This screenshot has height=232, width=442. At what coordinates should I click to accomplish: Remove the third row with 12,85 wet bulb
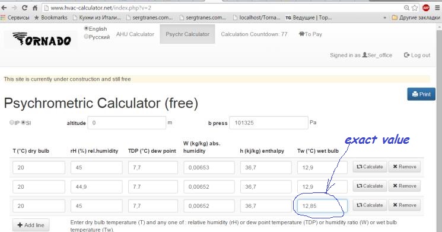405,205
